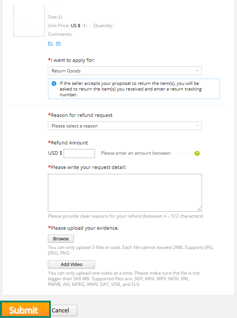Click the seller acceptance notice box
The height and width of the screenshot is (318, 237).
(x=134, y=89)
